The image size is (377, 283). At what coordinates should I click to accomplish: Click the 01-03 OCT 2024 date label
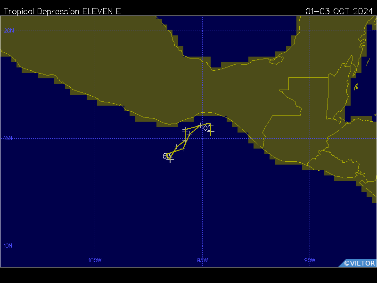pyautogui.click(x=339, y=11)
